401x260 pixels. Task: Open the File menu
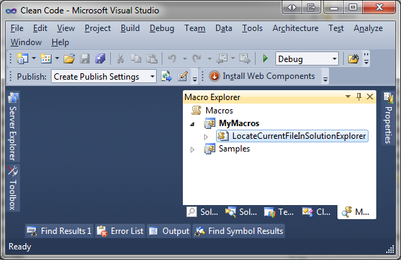[17, 28]
